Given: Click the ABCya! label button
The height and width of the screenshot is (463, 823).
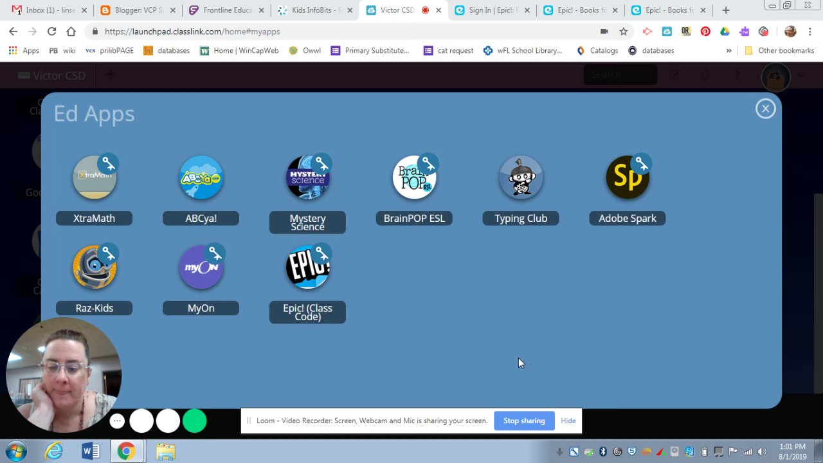Looking at the screenshot, I should (201, 218).
